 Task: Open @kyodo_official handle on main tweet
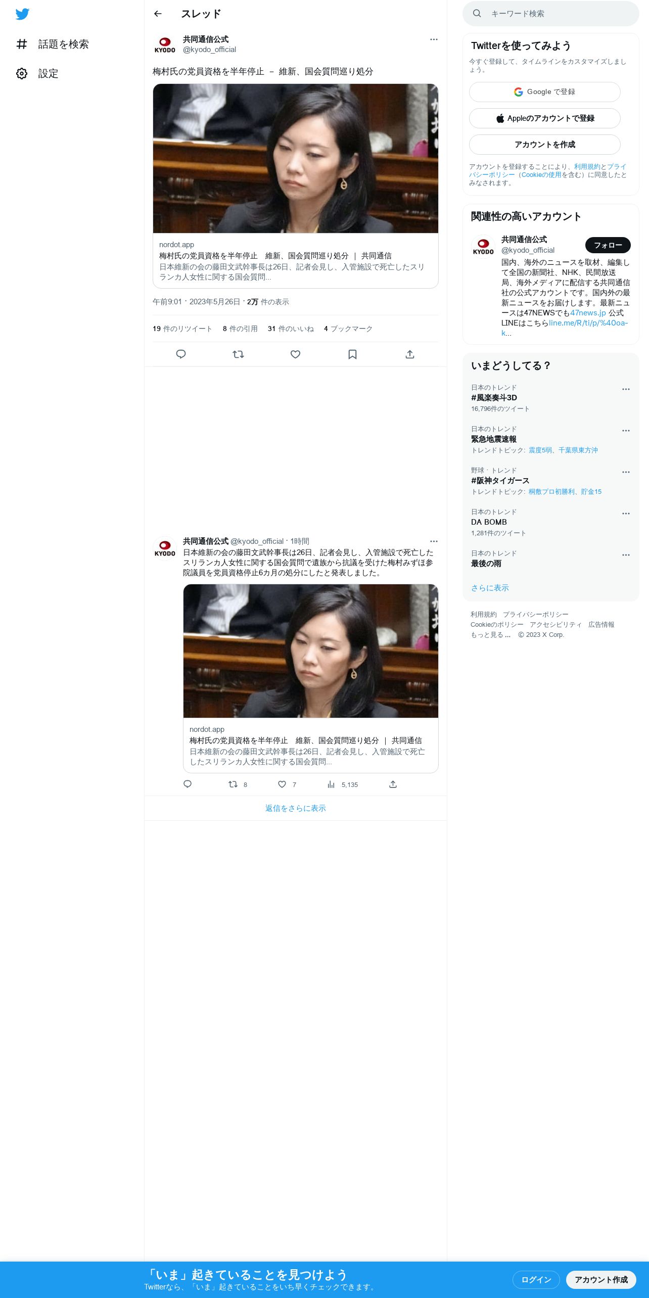coord(209,50)
